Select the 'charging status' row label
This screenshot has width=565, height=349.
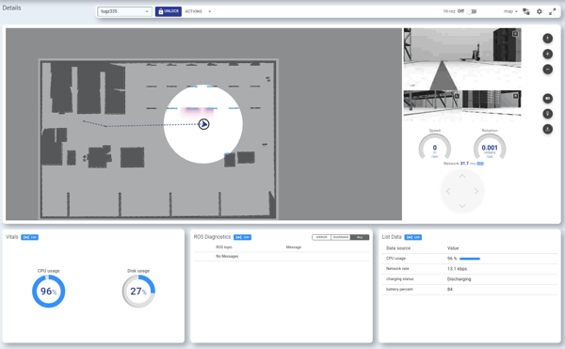tap(399, 278)
